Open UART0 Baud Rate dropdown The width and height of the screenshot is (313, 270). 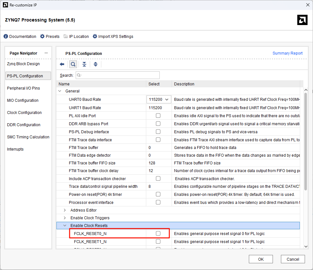159,99
